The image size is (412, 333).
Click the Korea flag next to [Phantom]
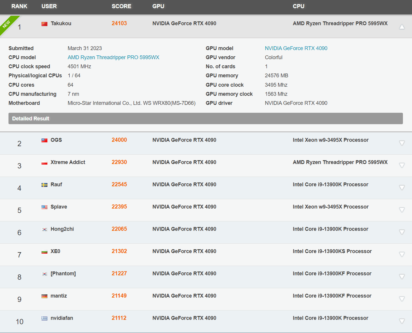click(x=44, y=274)
